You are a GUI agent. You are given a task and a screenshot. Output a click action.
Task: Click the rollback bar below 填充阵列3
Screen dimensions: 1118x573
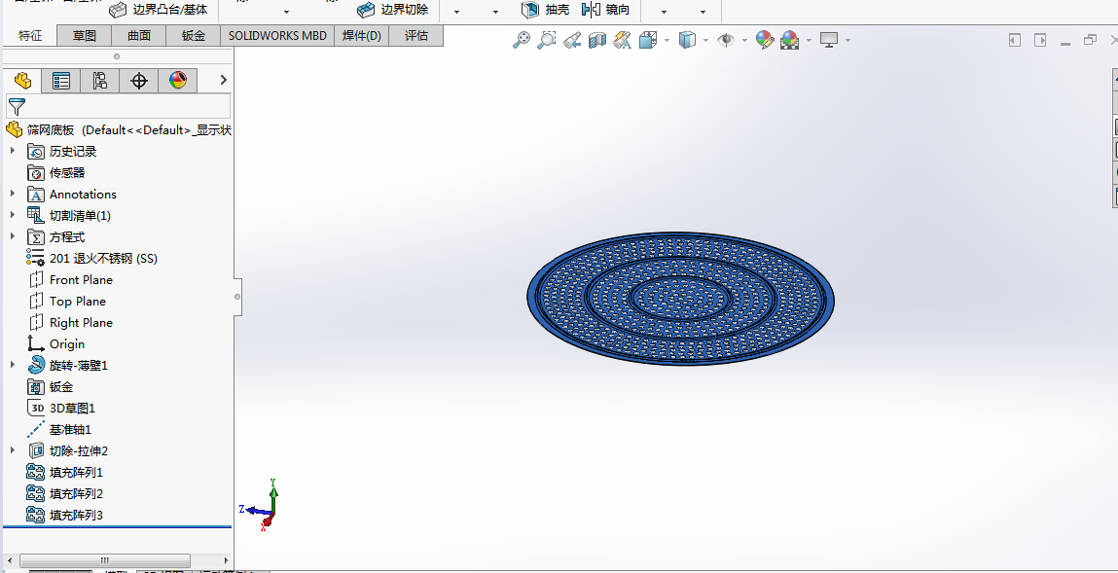pos(118,526)
